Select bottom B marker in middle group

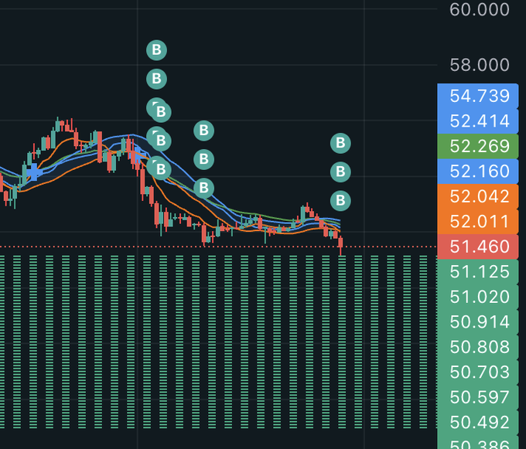tap(204, 188)
